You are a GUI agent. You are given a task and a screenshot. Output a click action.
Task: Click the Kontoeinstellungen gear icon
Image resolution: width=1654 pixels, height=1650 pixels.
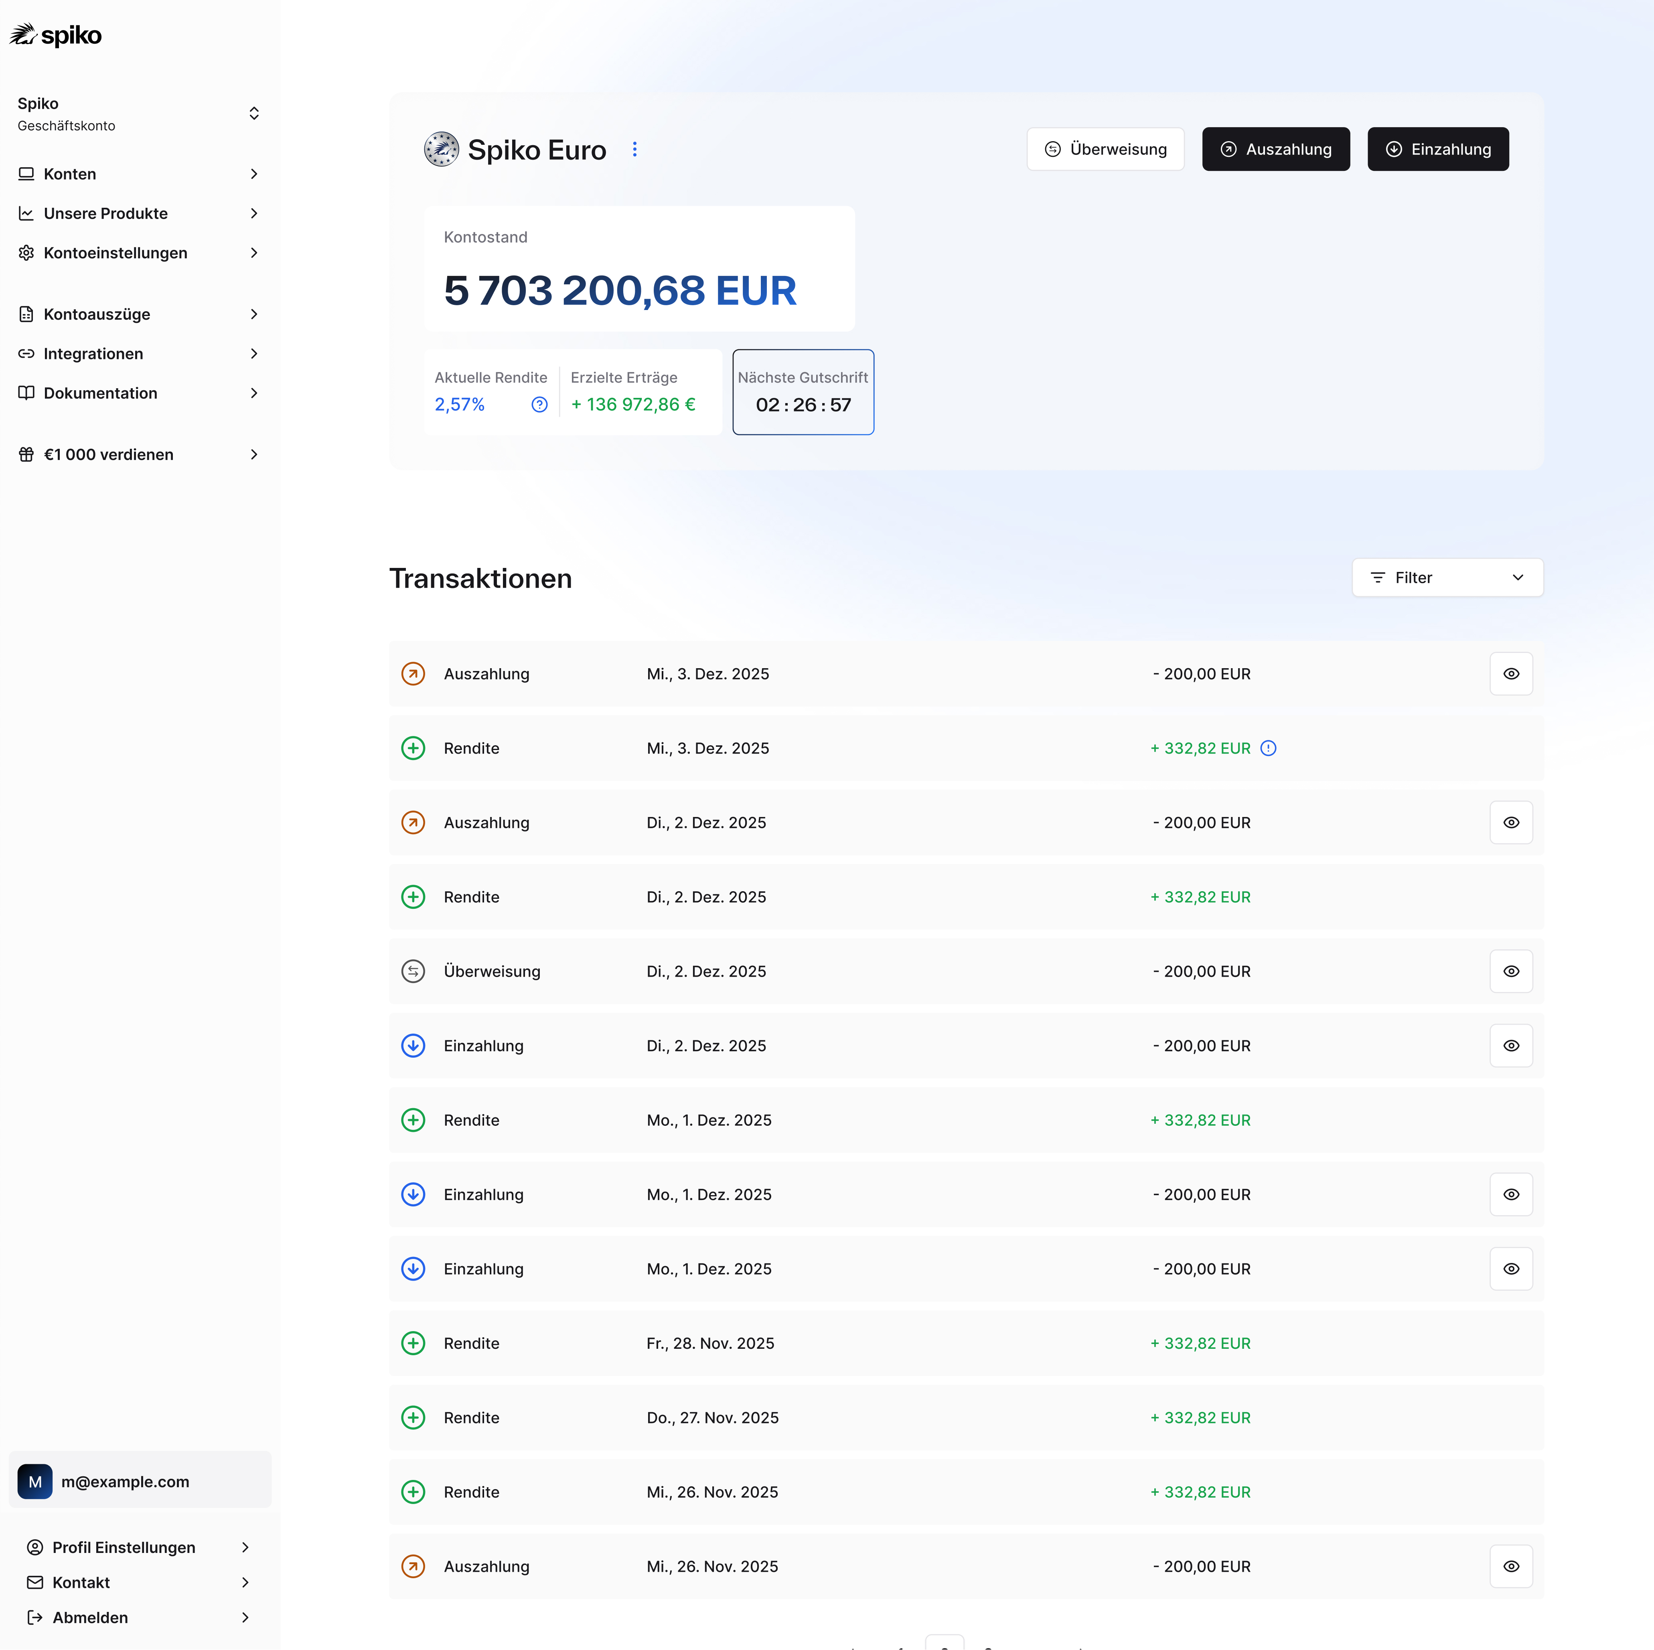26,253
